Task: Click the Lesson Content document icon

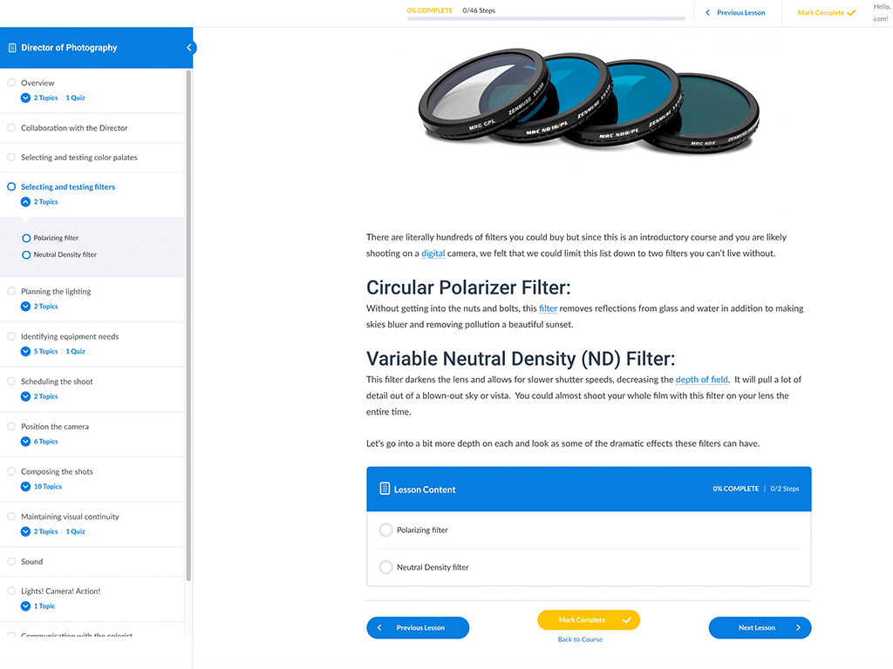Action: pyautogui.click(x=385, y=489)
